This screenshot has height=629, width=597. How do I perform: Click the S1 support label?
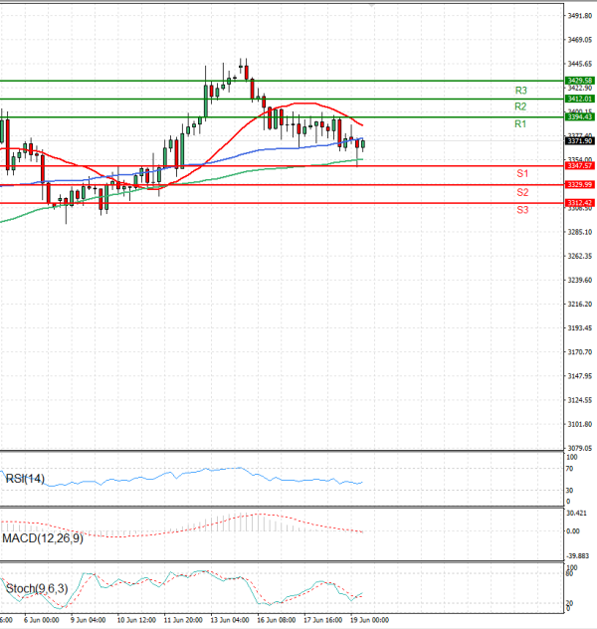(x=521, y=174)
